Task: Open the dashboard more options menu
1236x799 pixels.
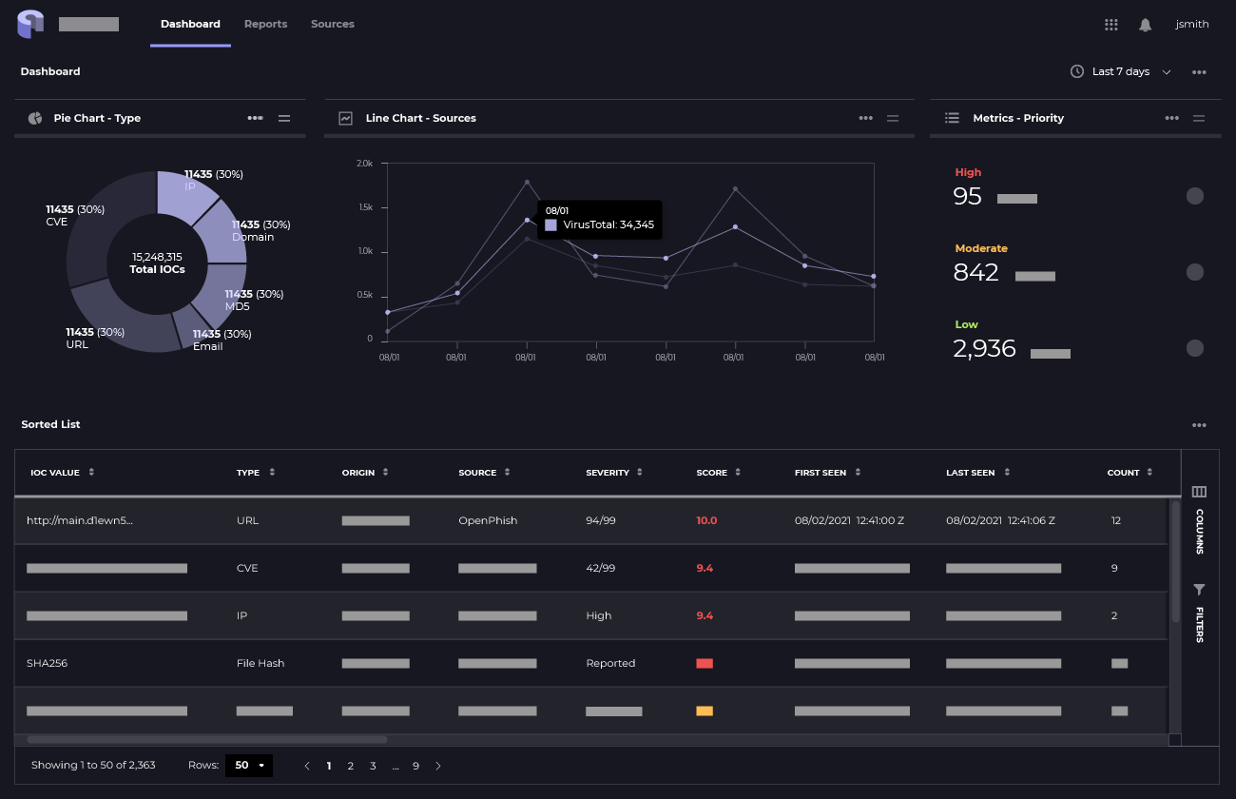Action: pos(1199,72)
